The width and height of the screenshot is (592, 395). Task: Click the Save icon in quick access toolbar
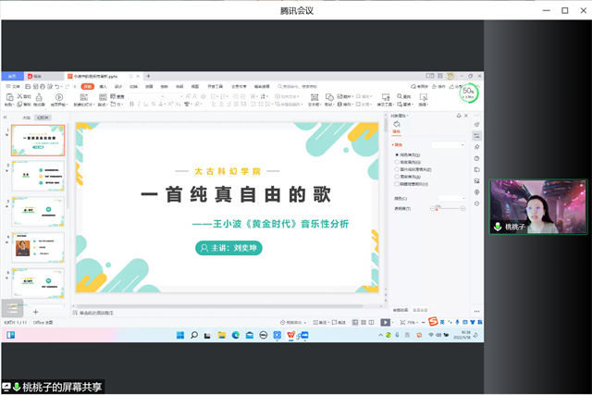pyautogui.click(x=28, y=86)
